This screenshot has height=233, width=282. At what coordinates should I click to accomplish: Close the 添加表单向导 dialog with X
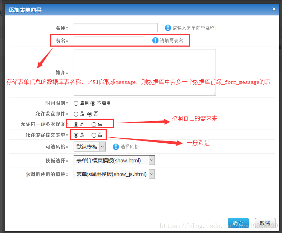[274, 9]
